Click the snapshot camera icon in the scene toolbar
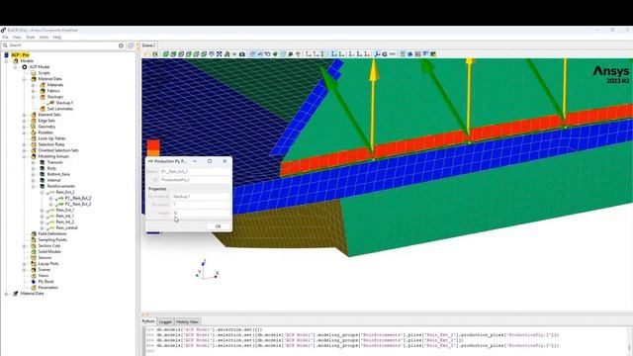The image size is (633, 356). 241,54
